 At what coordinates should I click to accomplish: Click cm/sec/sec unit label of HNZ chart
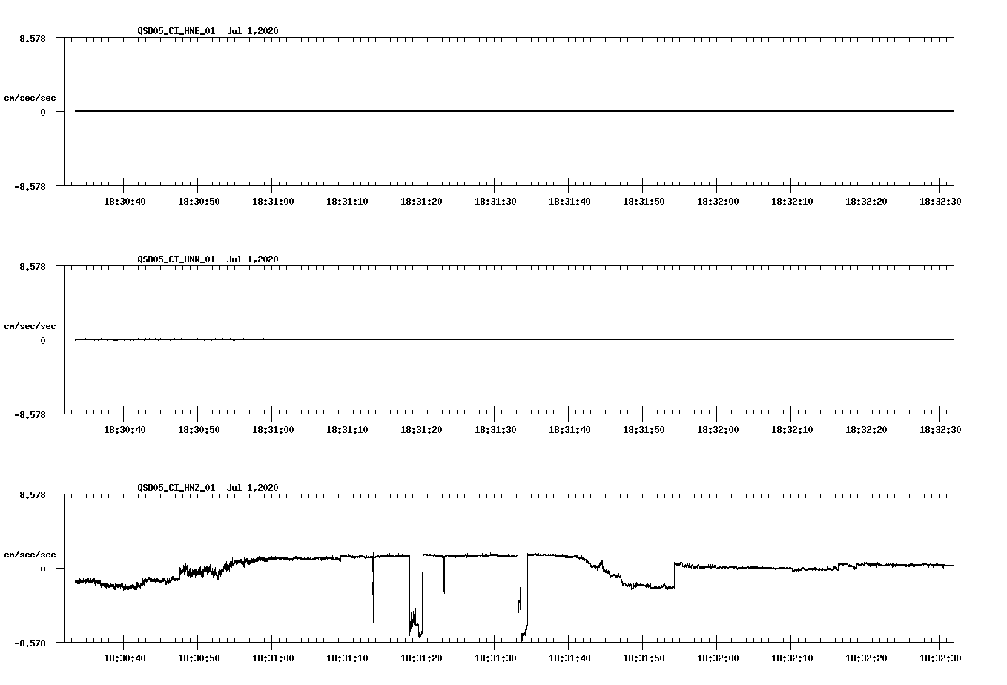[30, 555]
